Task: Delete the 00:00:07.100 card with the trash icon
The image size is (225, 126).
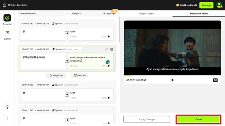Action: pos(112,49)
